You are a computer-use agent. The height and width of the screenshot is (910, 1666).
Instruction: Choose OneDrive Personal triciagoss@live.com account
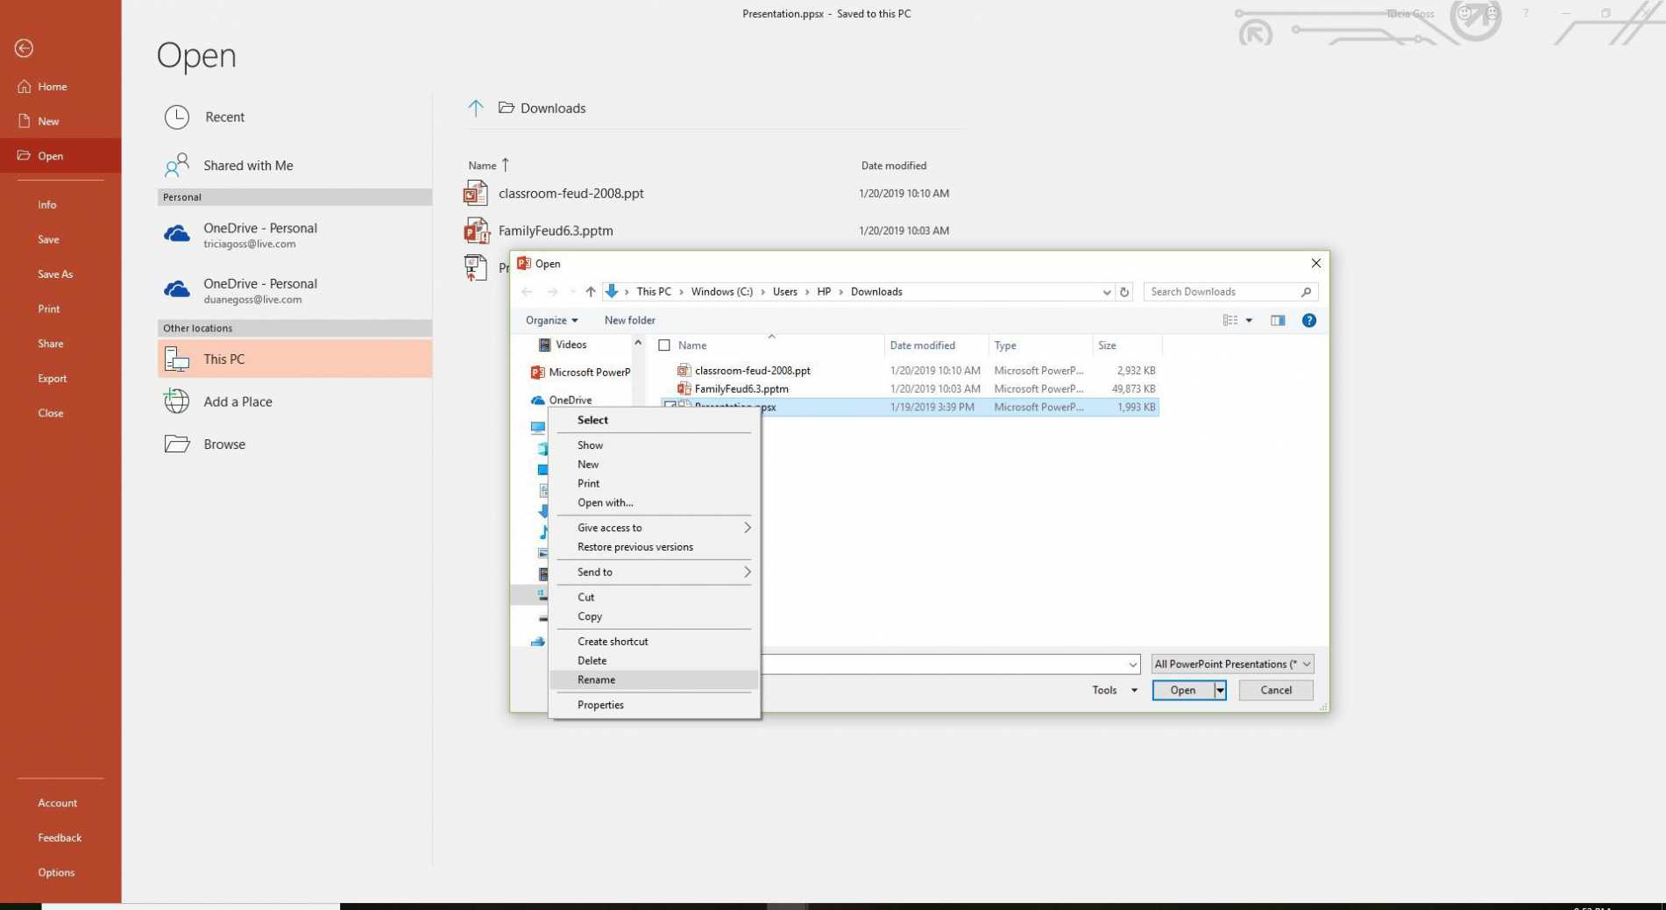point(240,235)
